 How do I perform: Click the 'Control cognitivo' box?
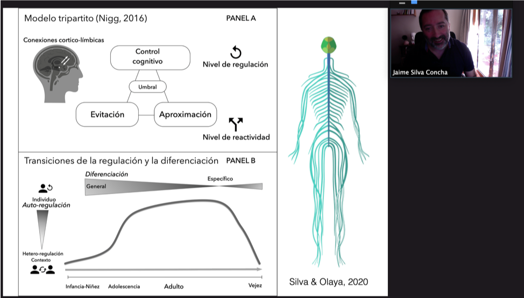(151, 58)
